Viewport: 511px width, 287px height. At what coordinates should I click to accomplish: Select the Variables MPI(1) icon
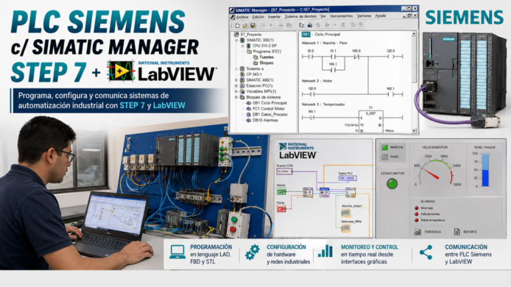(242, 92)
